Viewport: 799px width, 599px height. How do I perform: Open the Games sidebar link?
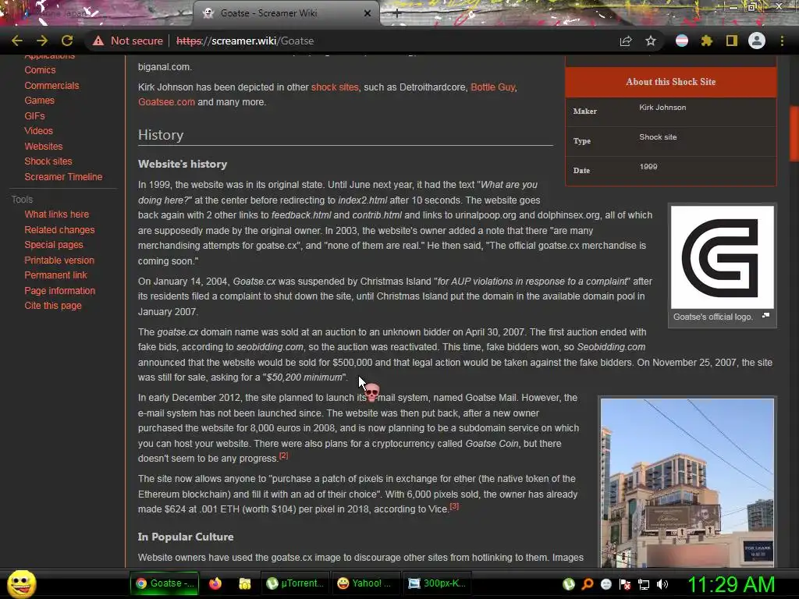point(39,101)
